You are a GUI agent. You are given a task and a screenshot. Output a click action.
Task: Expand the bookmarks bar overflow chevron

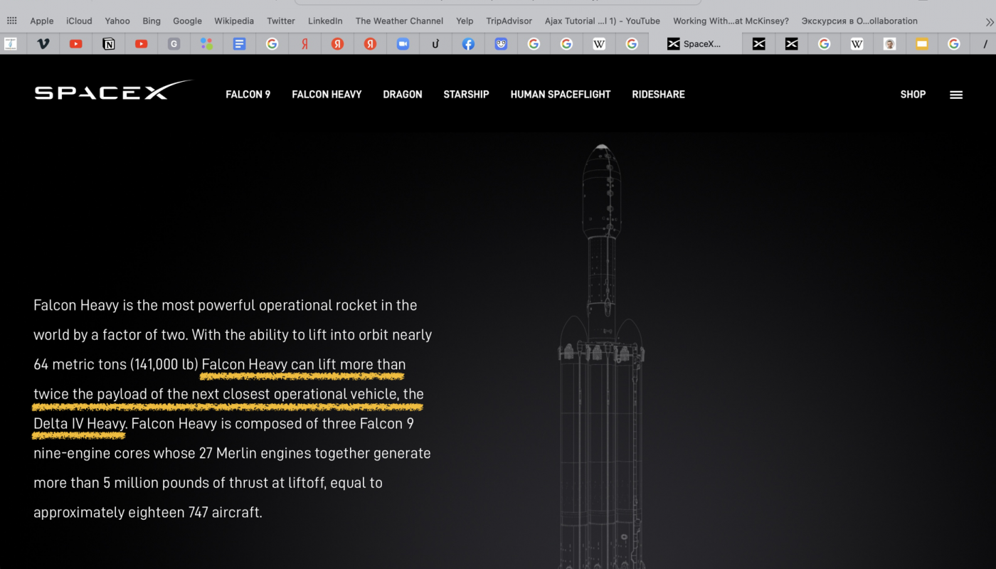point(989,21)
